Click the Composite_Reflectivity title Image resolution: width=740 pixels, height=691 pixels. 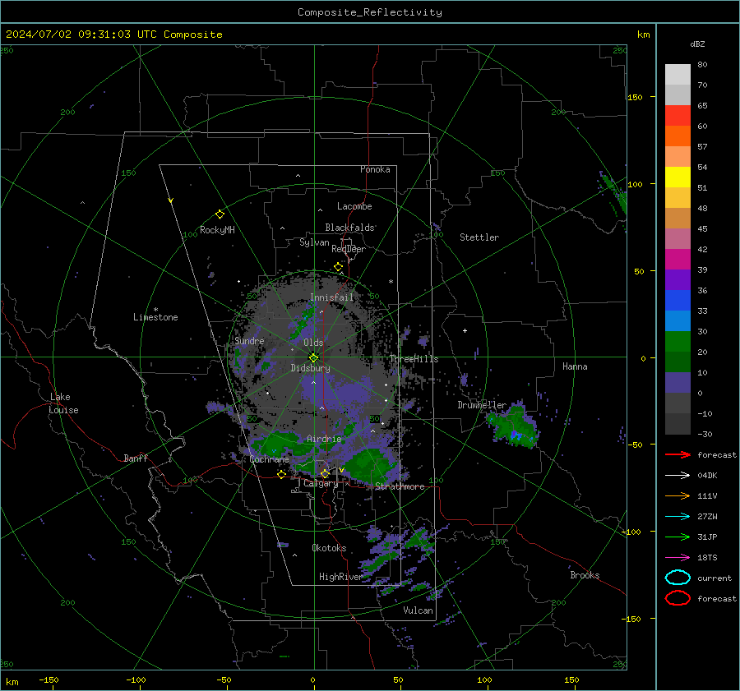(x=369, y=12)
